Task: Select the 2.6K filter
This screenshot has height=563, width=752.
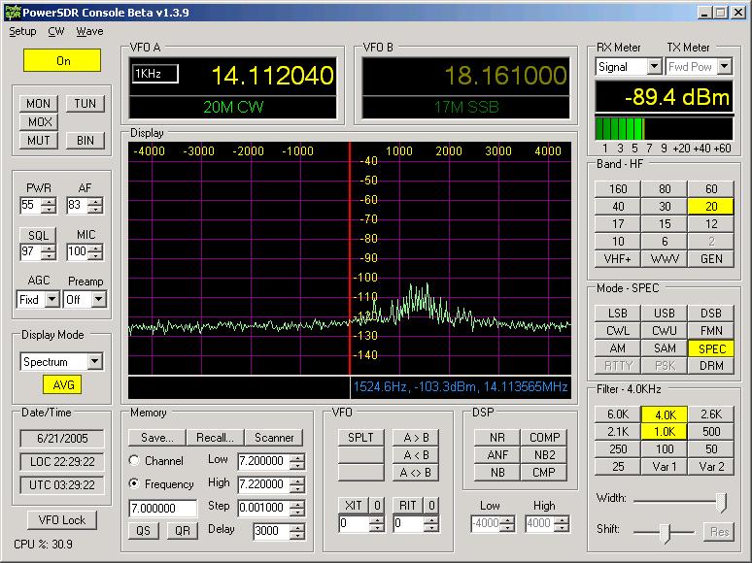Action: tap(711, 414)
